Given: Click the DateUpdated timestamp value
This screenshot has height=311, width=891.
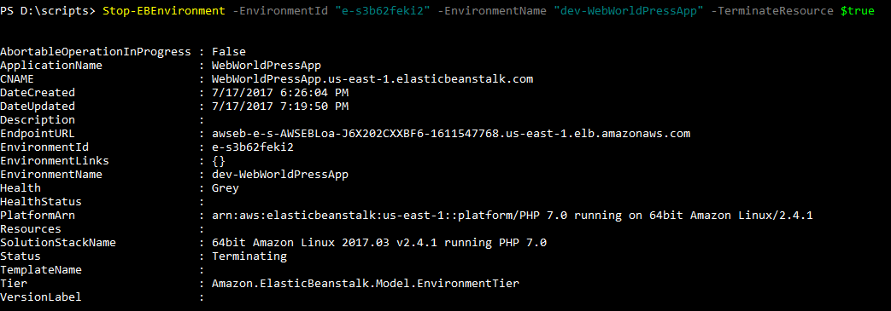Looking at the screenshot, I should (x=280, y=106).
